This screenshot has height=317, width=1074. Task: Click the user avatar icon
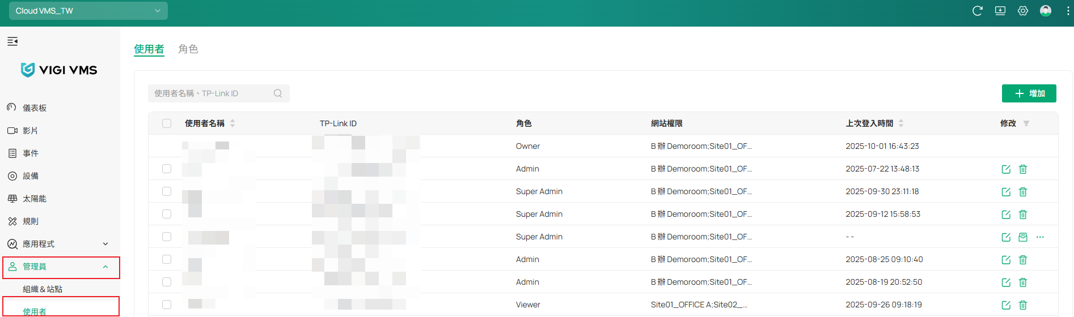pos(1045,11)
